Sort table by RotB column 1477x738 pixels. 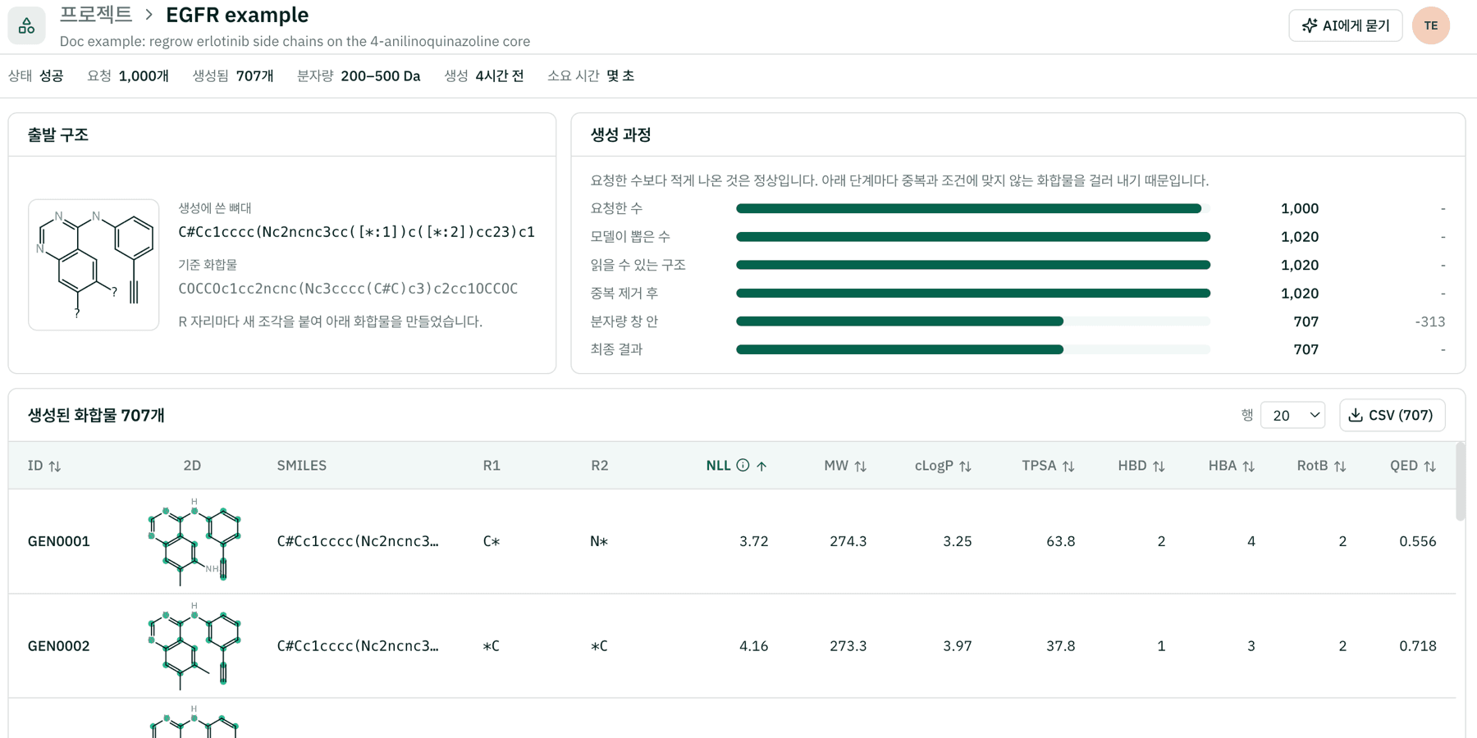(1321, 466)
